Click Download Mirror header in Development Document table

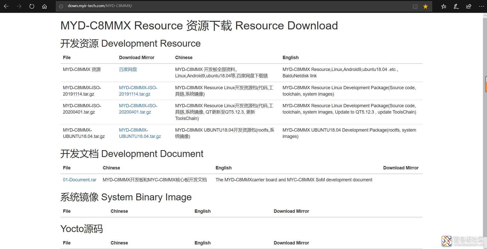401,168
